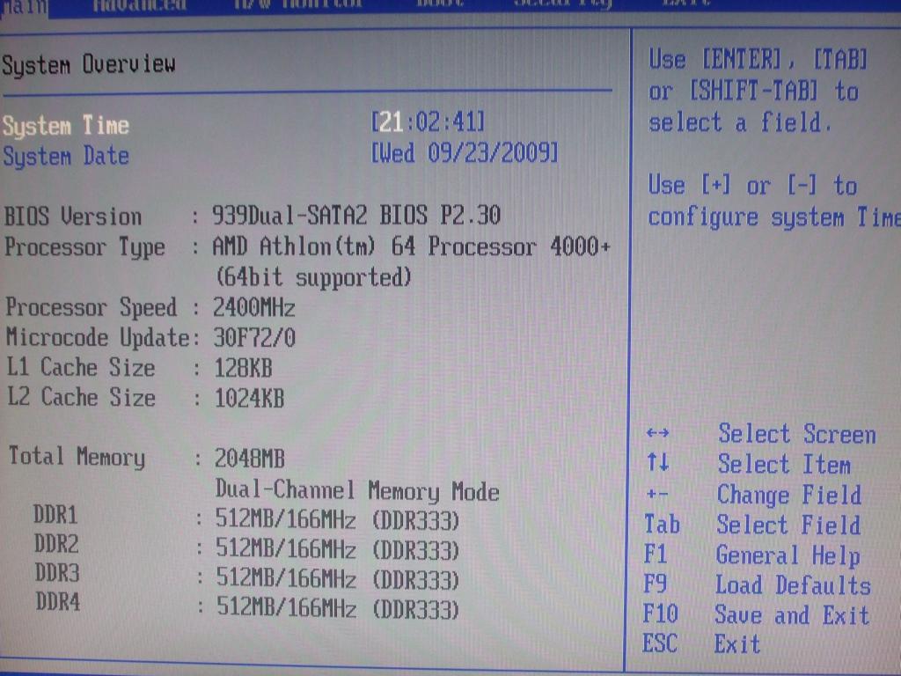Select the System Date label
Image resolution: width=901 pixels, height=676 pixels.
pyautogui.click(x=66, y=157)
